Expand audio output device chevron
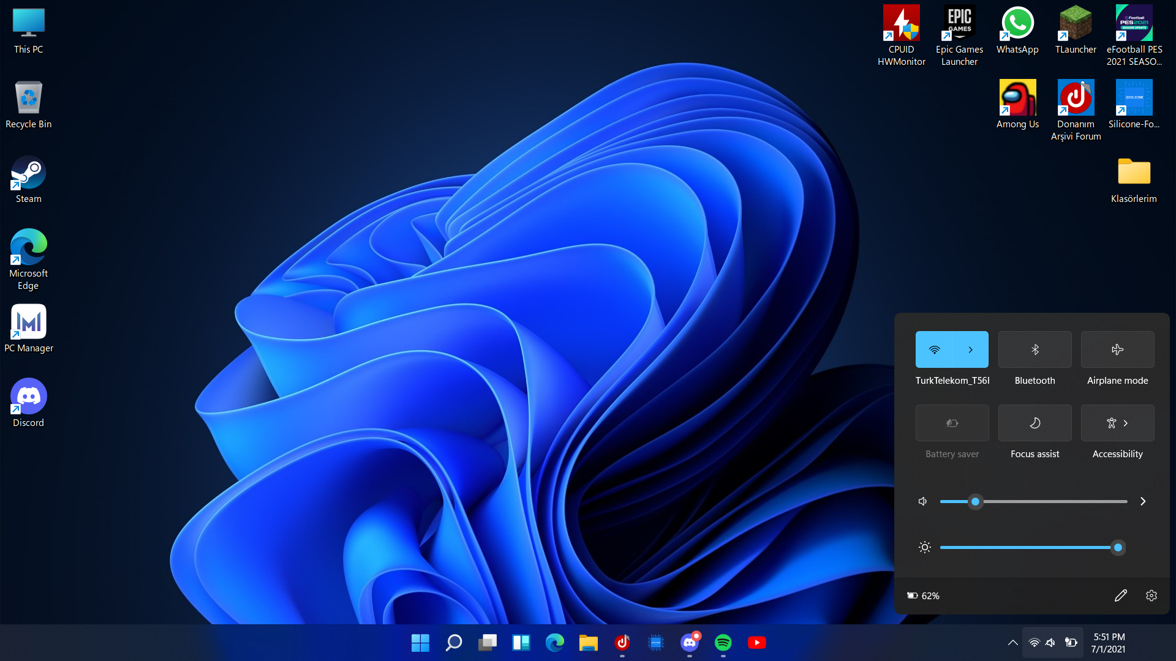The image size is (1176, 661). pyautogui.click(x=1143, y=501)
